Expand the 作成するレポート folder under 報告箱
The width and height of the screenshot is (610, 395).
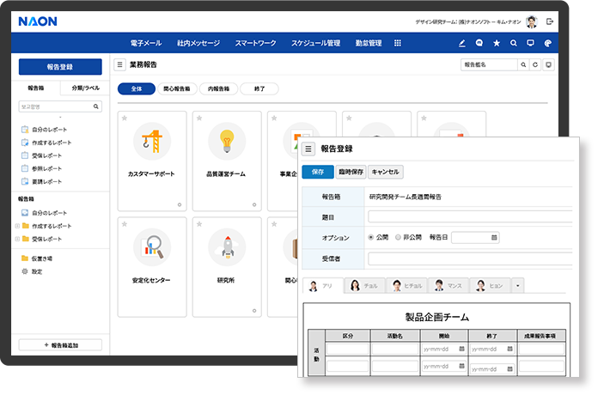click(17, 226)
